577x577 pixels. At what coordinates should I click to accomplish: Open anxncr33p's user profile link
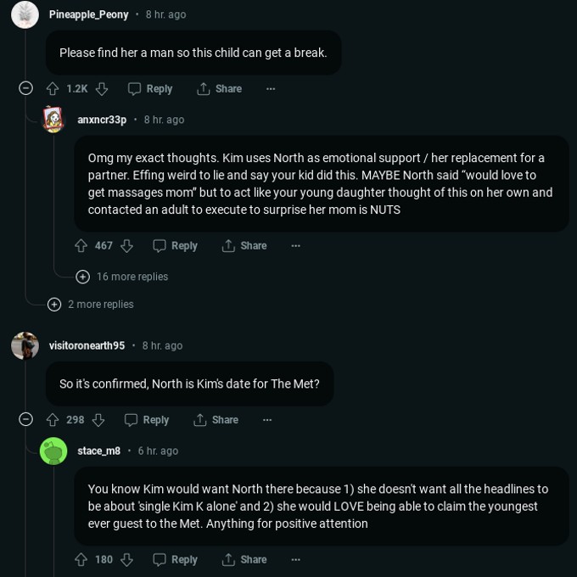click(102, 120)
